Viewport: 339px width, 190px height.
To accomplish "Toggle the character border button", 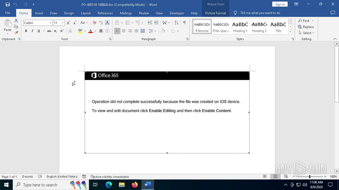I will tap(107, 23).
